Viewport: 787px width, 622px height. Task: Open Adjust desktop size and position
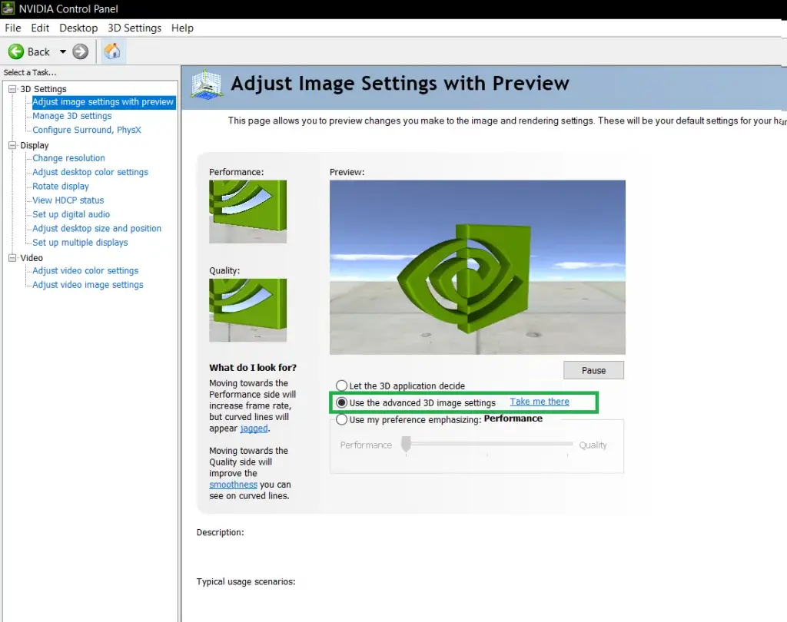pos(97,228)
